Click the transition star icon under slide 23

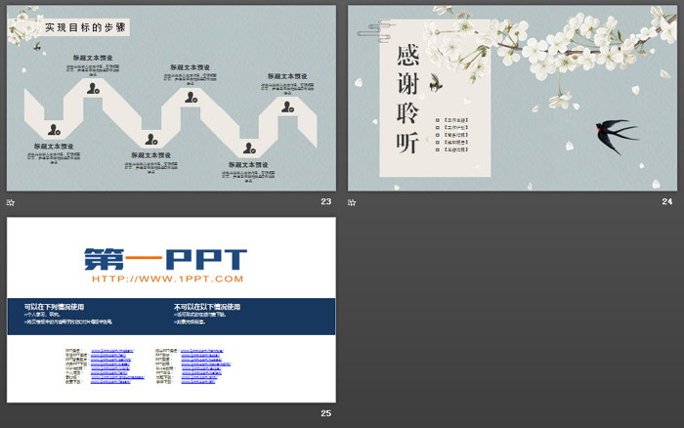[x=11, y=202]
